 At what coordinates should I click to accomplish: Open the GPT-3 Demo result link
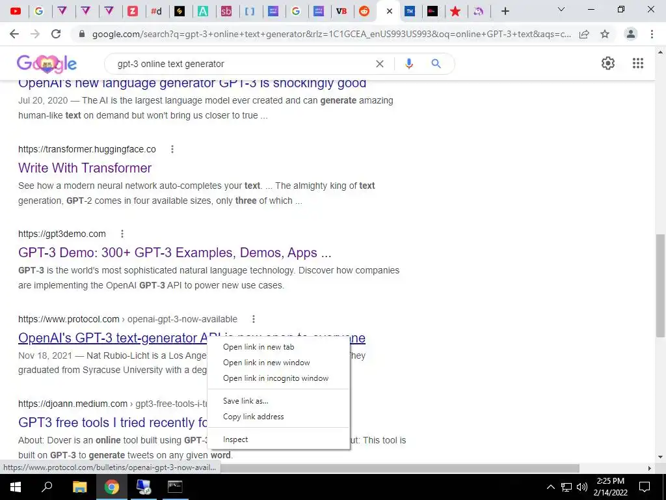click(x=174, y=253)
